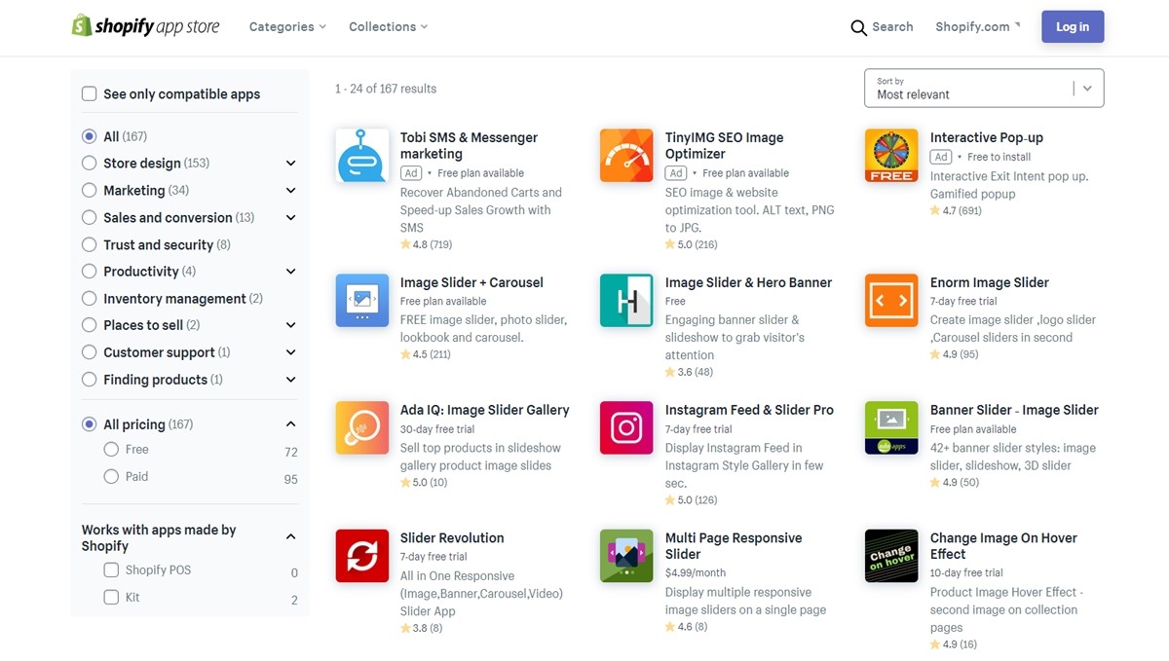Viewport: 1169px width, 661px height.
Task: Open the Sort by dropdown
Action: pyautogui.click(x=984, y=88)
